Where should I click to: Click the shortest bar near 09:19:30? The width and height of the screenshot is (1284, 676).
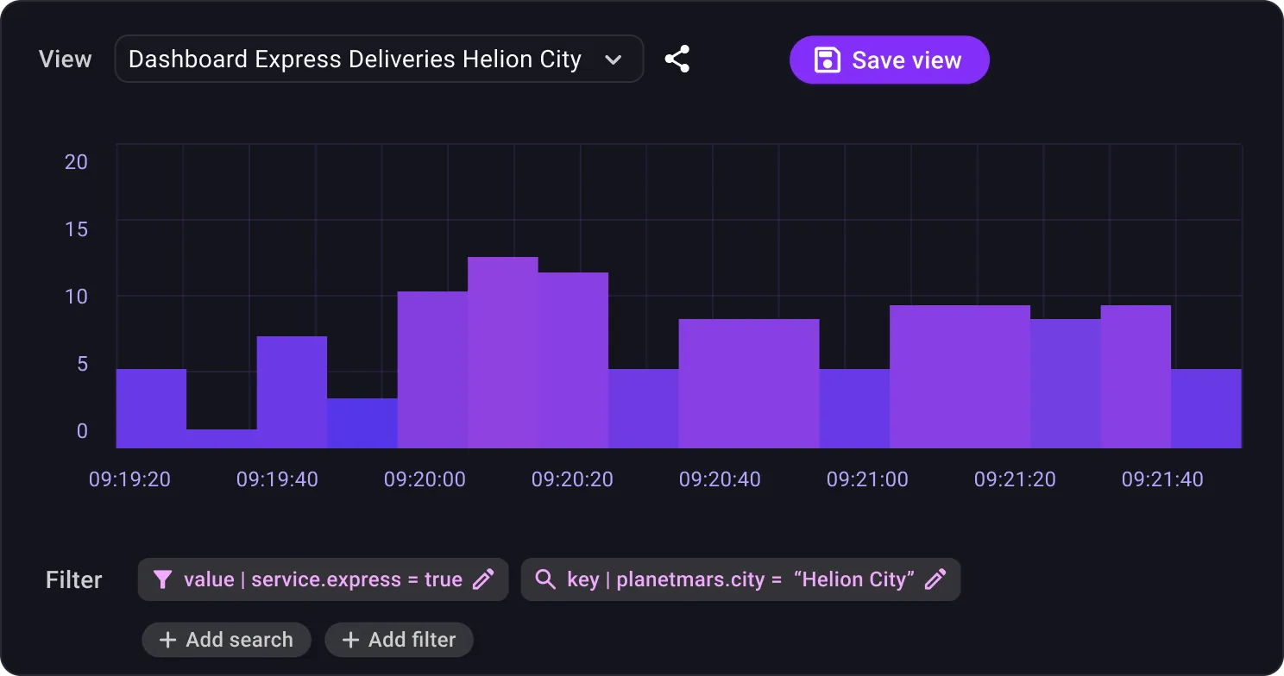222,438
